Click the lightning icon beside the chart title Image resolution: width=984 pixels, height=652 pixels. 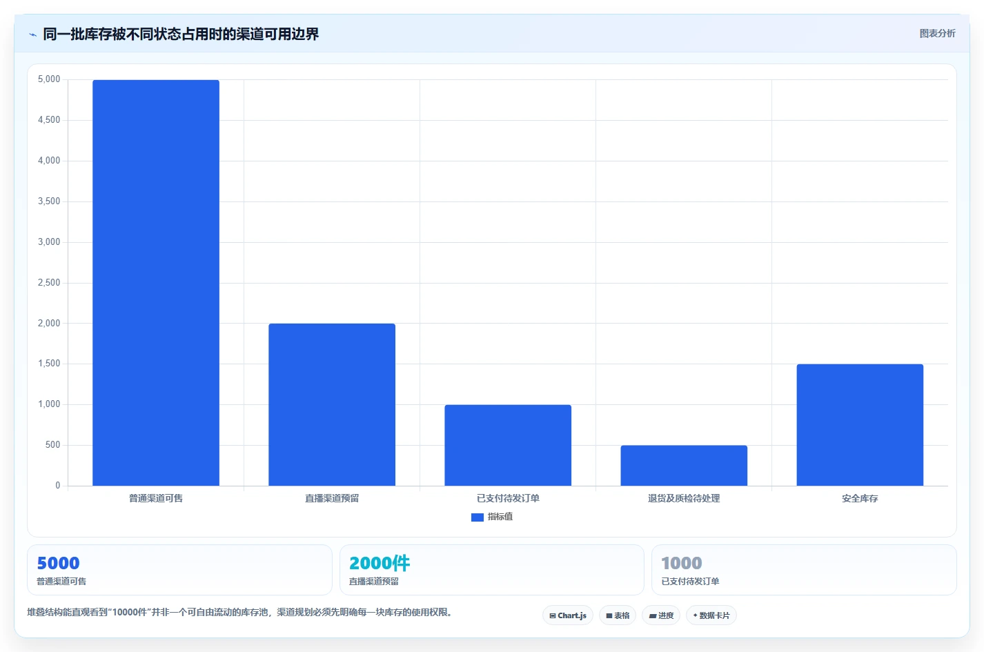[32, 34]
